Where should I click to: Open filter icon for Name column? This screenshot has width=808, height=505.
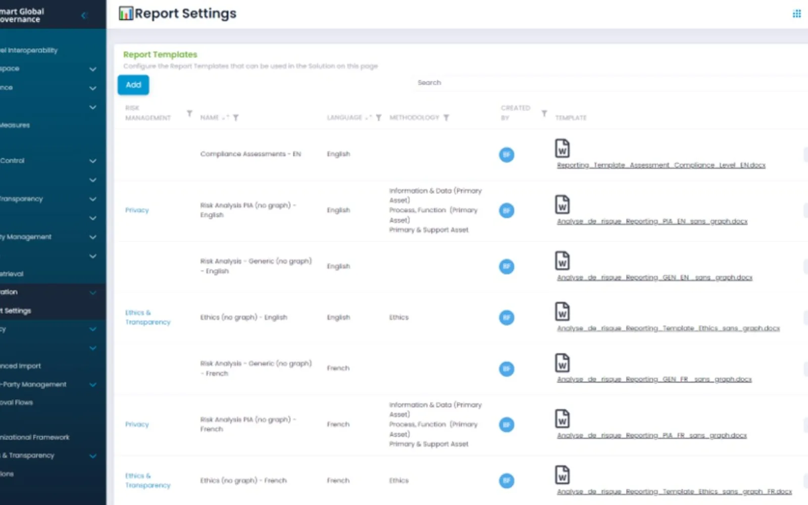point(236,118)
